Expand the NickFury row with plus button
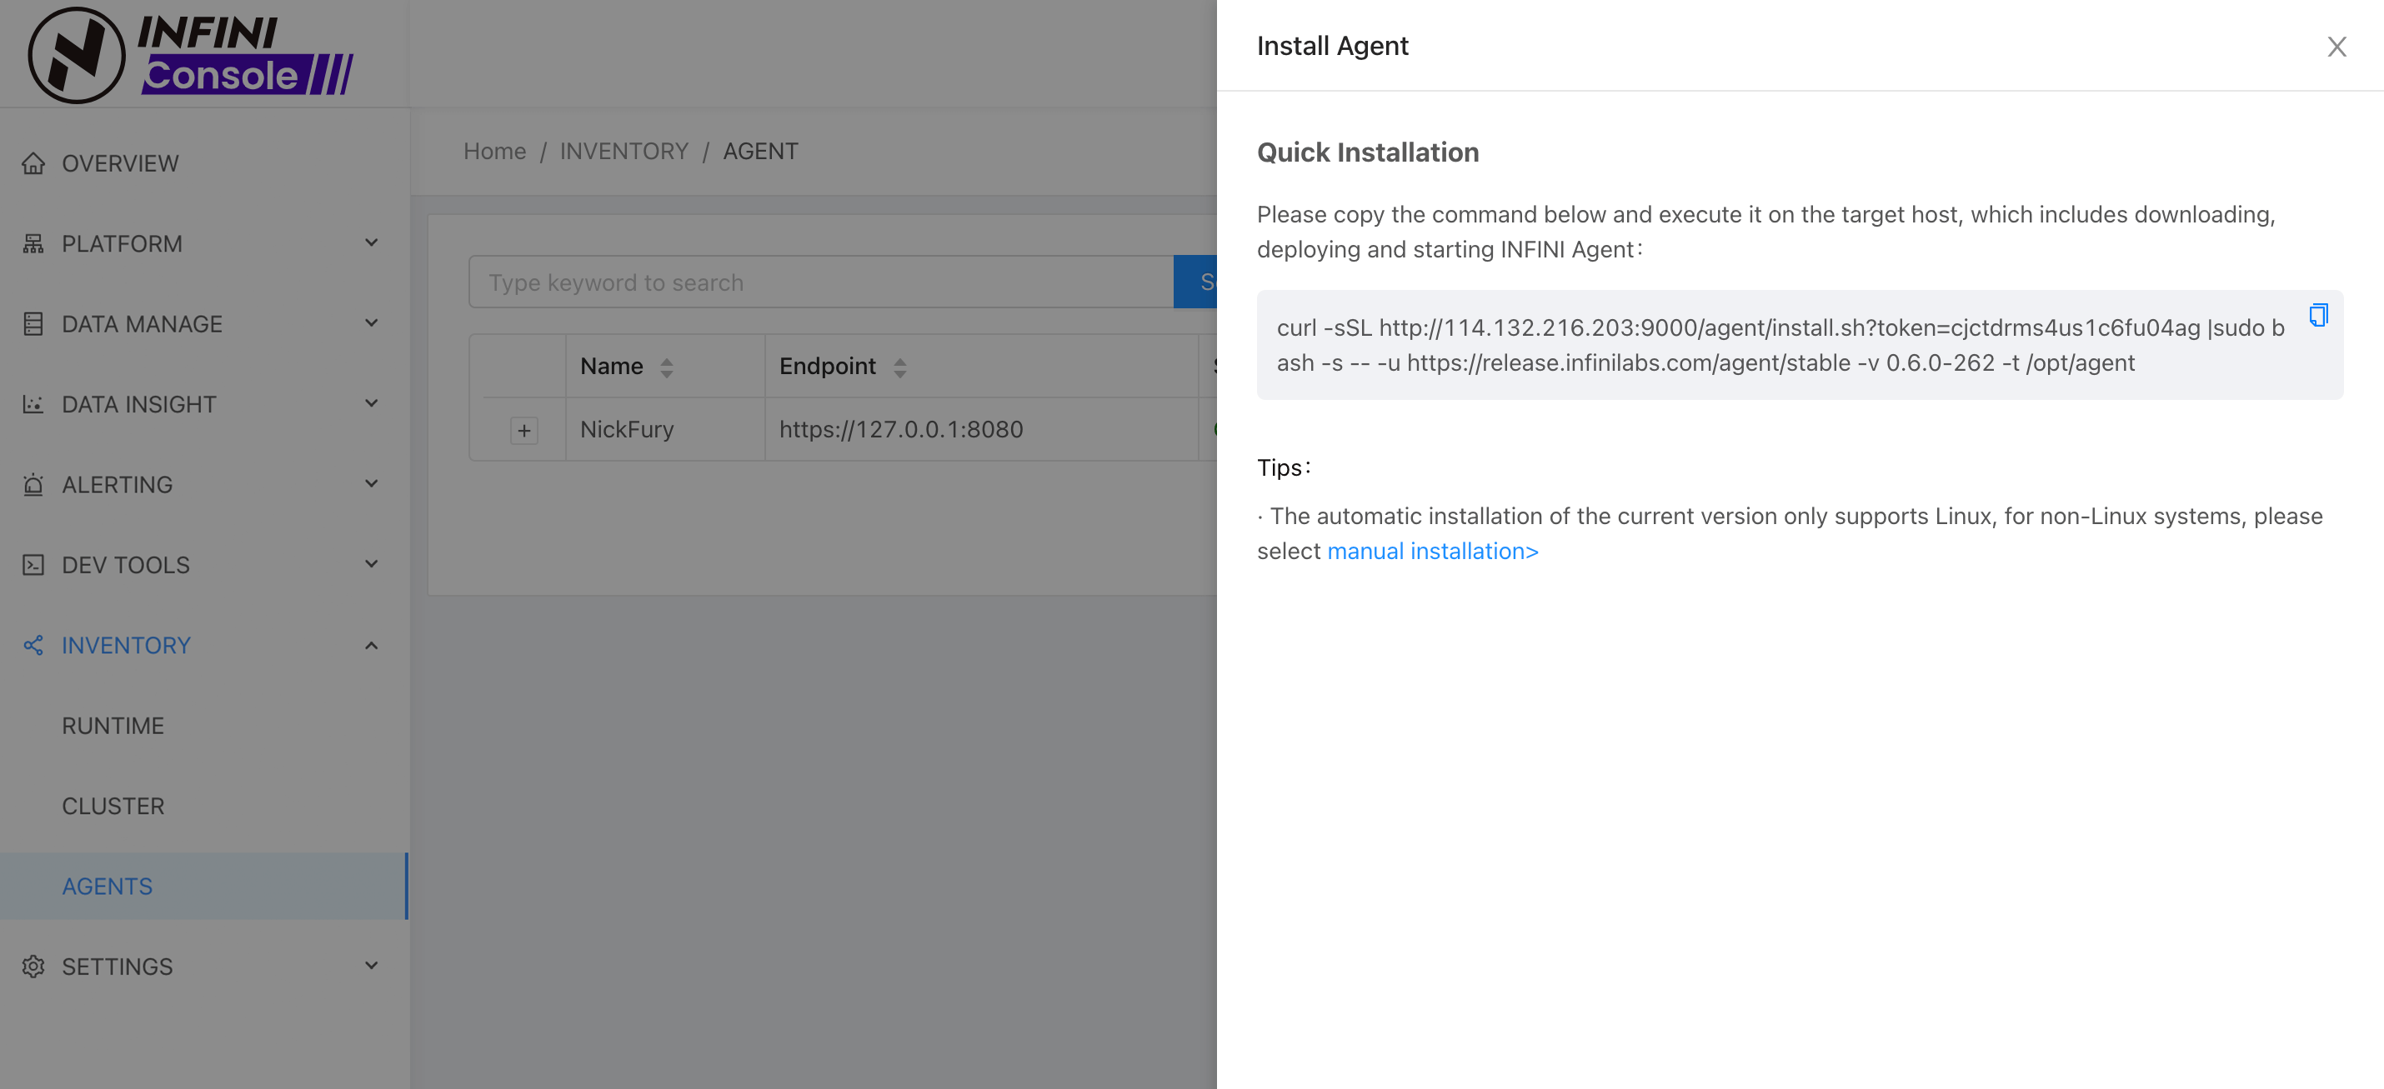The height and width of the screenshot is (1089, 2384). click(x=523, y=430)
